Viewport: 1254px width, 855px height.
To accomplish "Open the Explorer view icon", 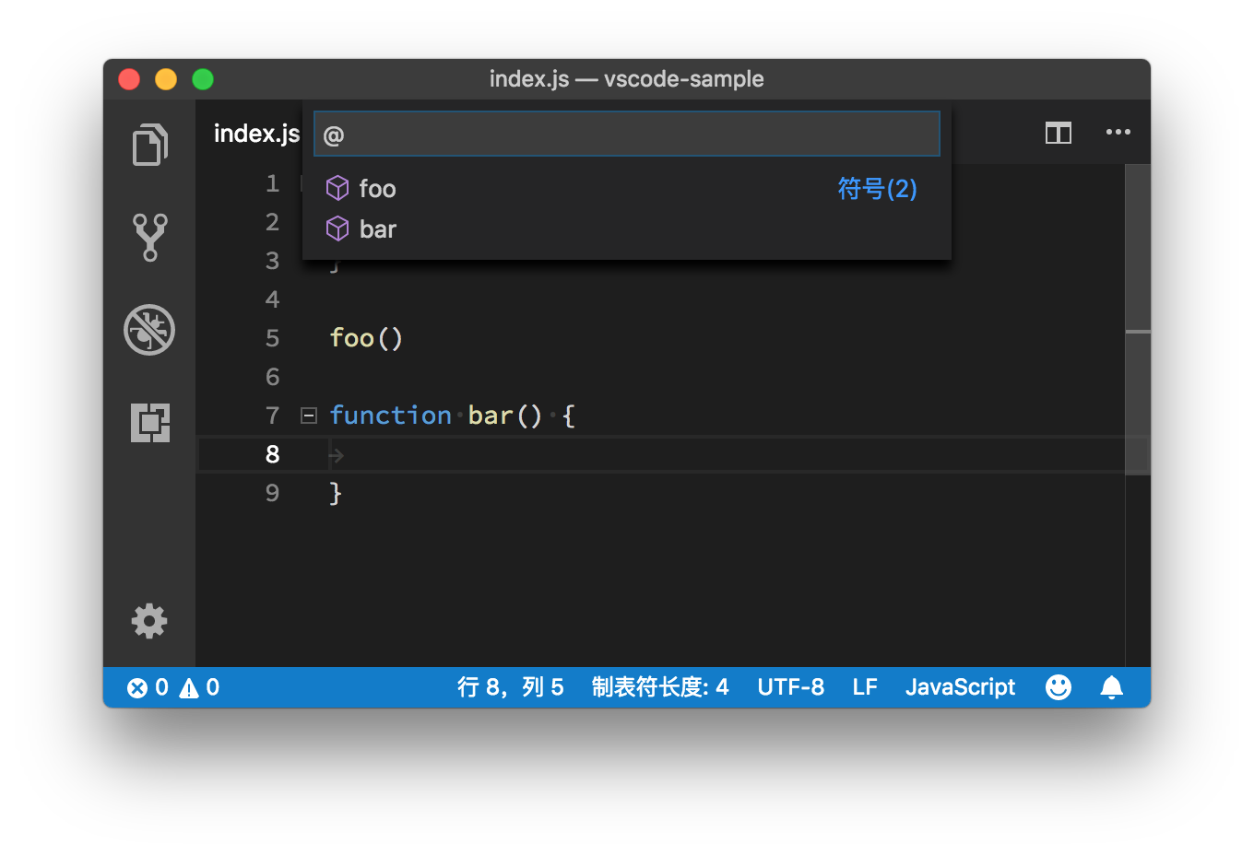I will pos(149,145).
